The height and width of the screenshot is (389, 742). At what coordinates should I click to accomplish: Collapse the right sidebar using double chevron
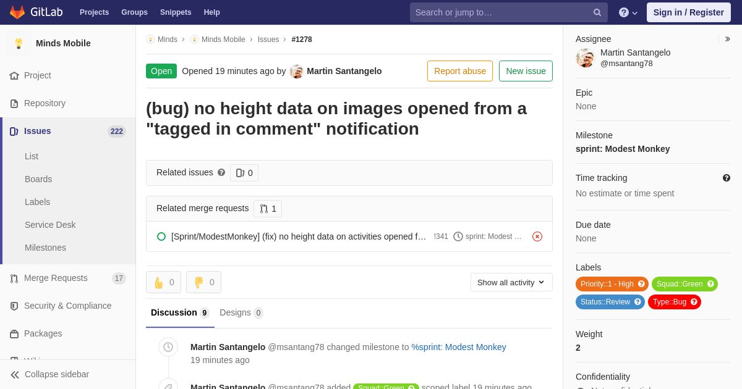727,39
